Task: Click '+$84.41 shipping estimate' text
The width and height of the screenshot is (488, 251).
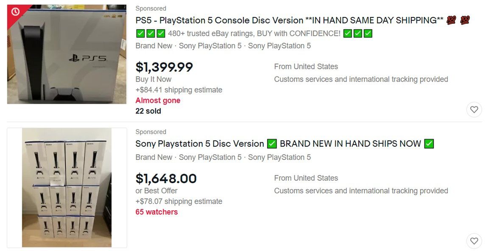Action: [x=178, y=90]
